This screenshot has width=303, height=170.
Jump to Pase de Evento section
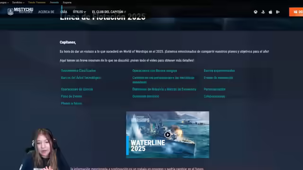(x=71, y=96)
